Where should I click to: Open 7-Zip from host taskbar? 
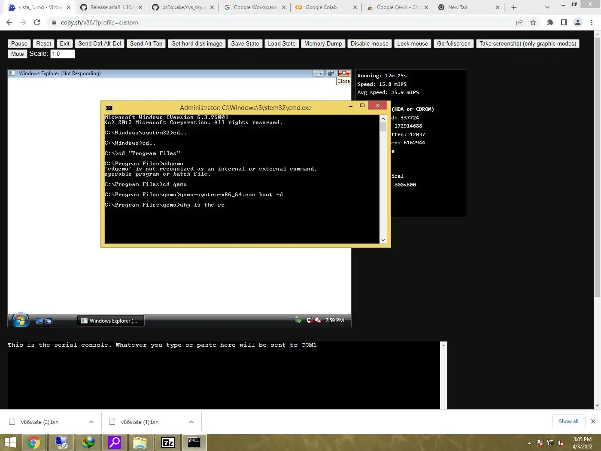(167, 442)
